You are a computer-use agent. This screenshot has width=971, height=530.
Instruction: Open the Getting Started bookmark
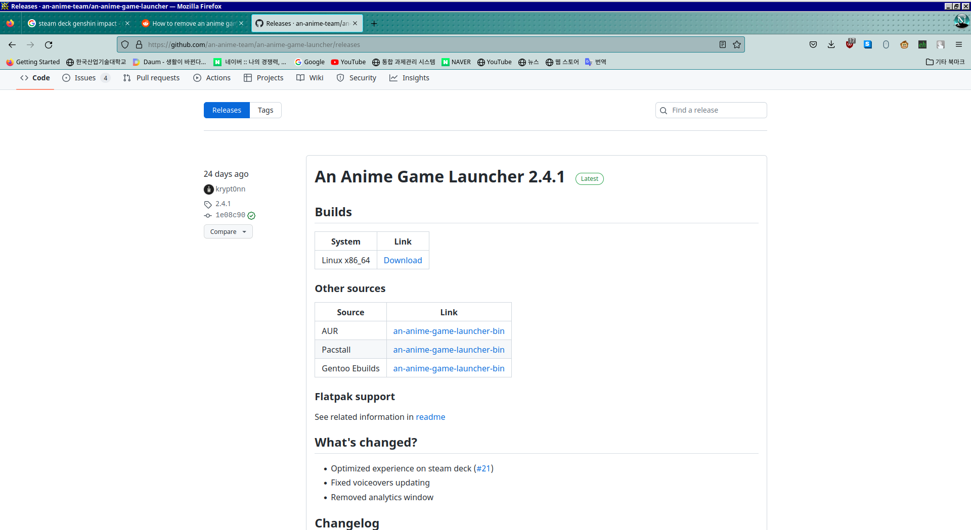point(33,62)
